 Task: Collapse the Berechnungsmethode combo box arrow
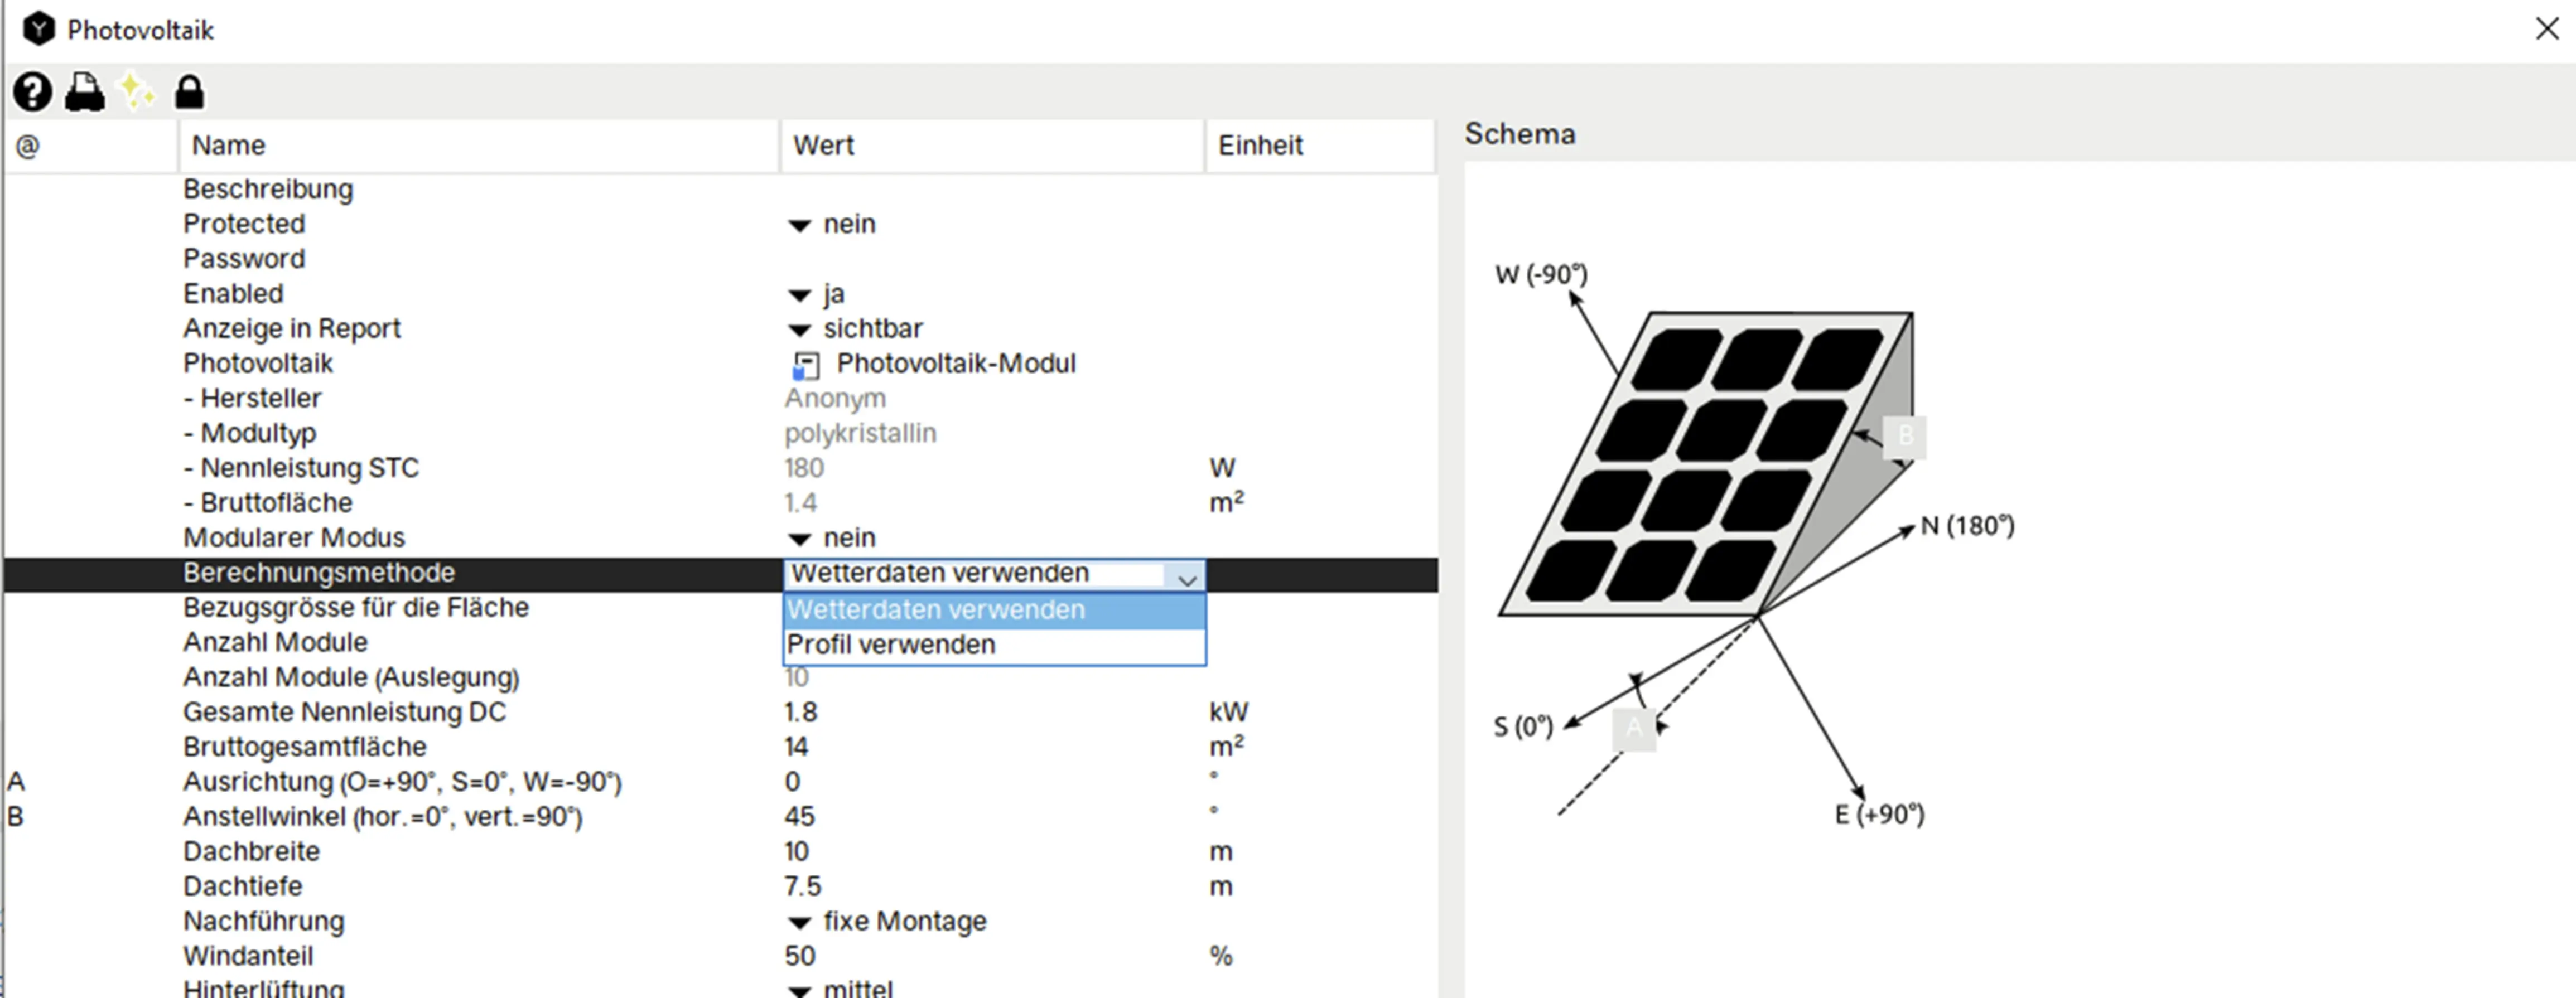(1187, 577)
